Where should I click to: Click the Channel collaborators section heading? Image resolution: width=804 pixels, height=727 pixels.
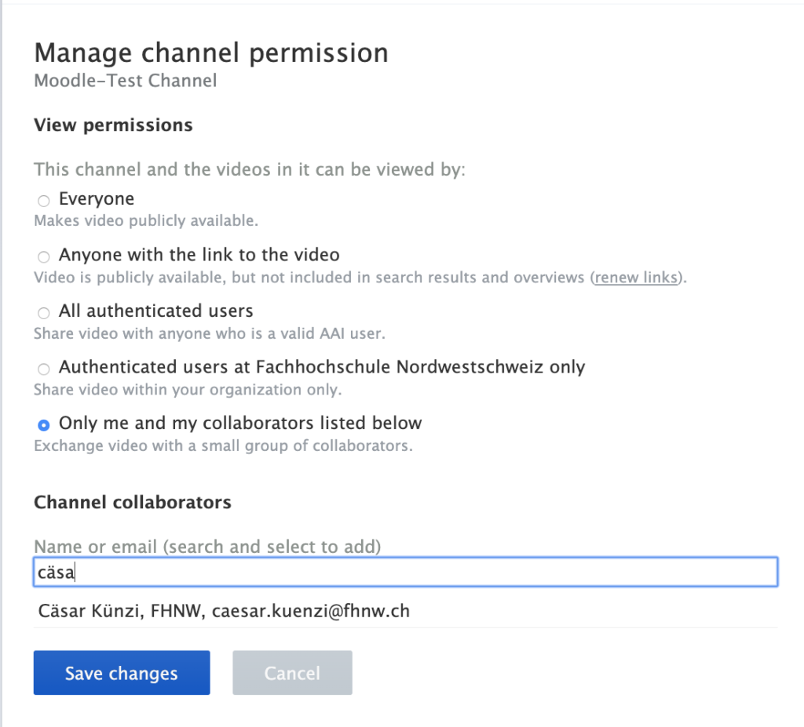click(133, 503)
